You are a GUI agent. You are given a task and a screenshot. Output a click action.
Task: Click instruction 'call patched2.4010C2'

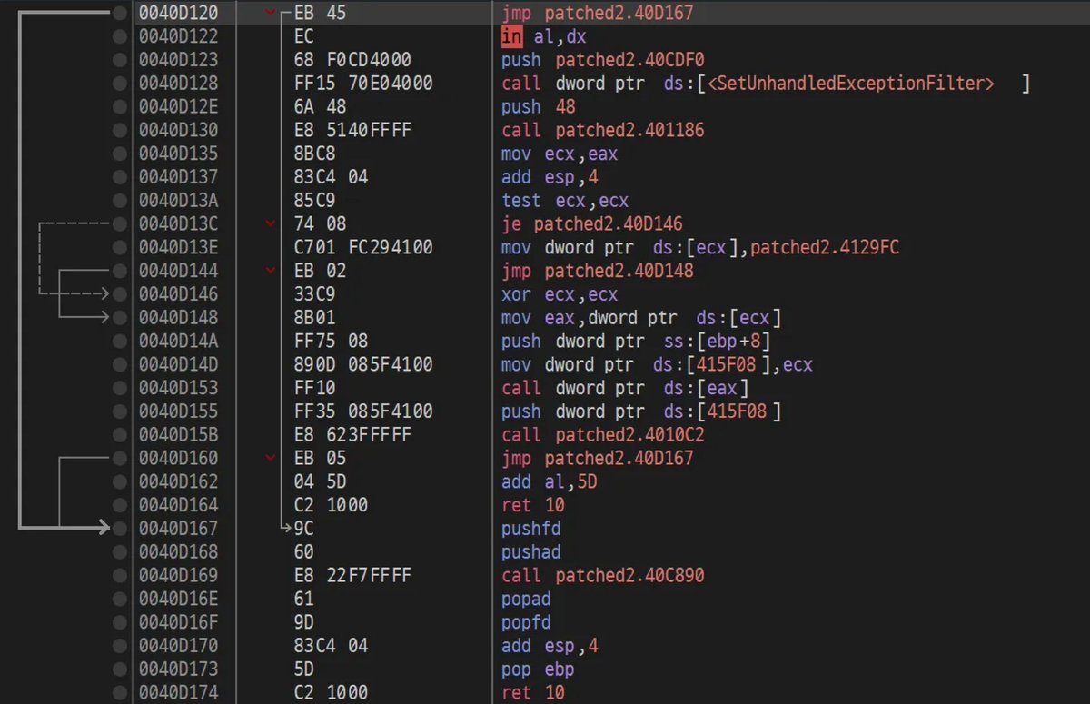[602, 435]
